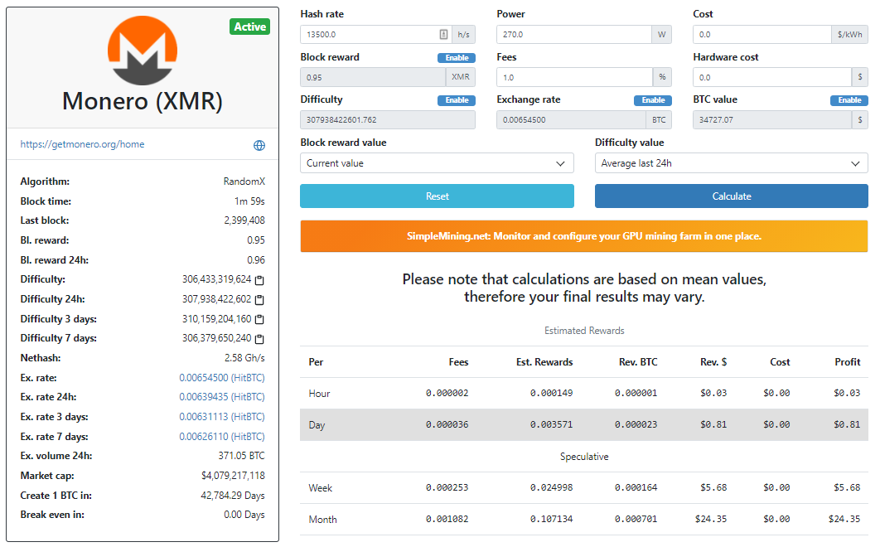Click the hash rate field icon
Screen dimensions: 880x547
click(443, 34)
